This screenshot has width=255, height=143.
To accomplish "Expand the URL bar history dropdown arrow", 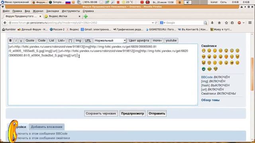I will pyautogui.click(x=153, y=23).
